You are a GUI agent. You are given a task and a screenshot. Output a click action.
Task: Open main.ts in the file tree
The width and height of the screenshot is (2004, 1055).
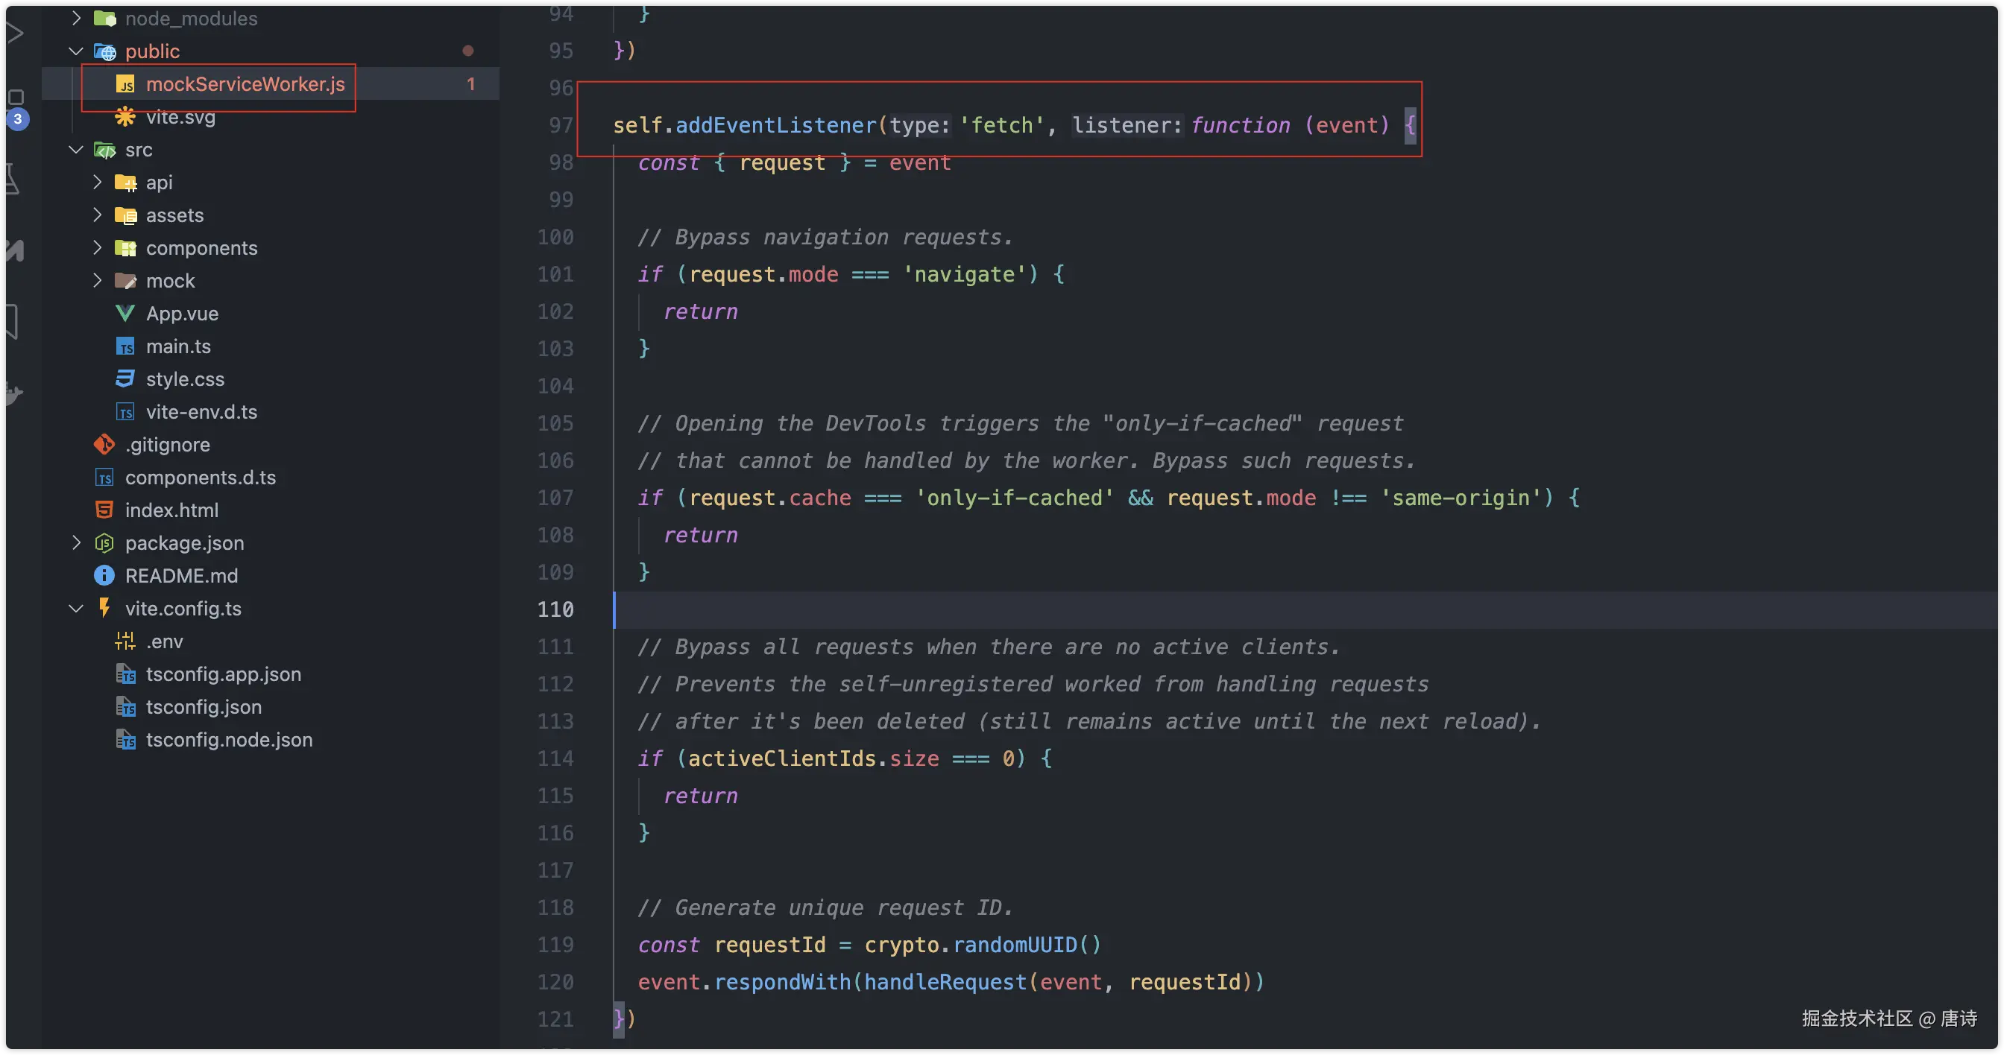coord(178,346)
